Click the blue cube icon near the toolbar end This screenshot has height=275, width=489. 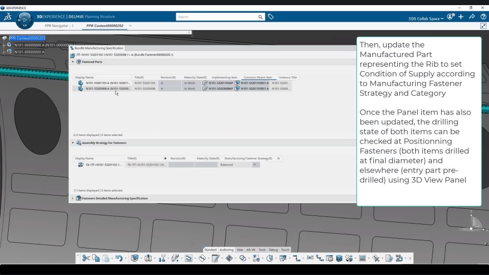(x=339, y=258)
